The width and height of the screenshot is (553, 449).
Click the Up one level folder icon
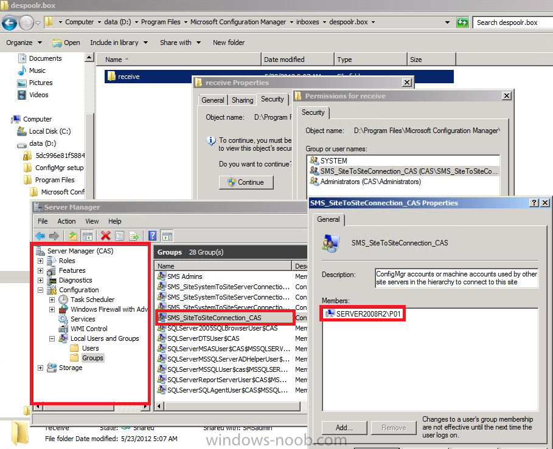click(73, 236)
